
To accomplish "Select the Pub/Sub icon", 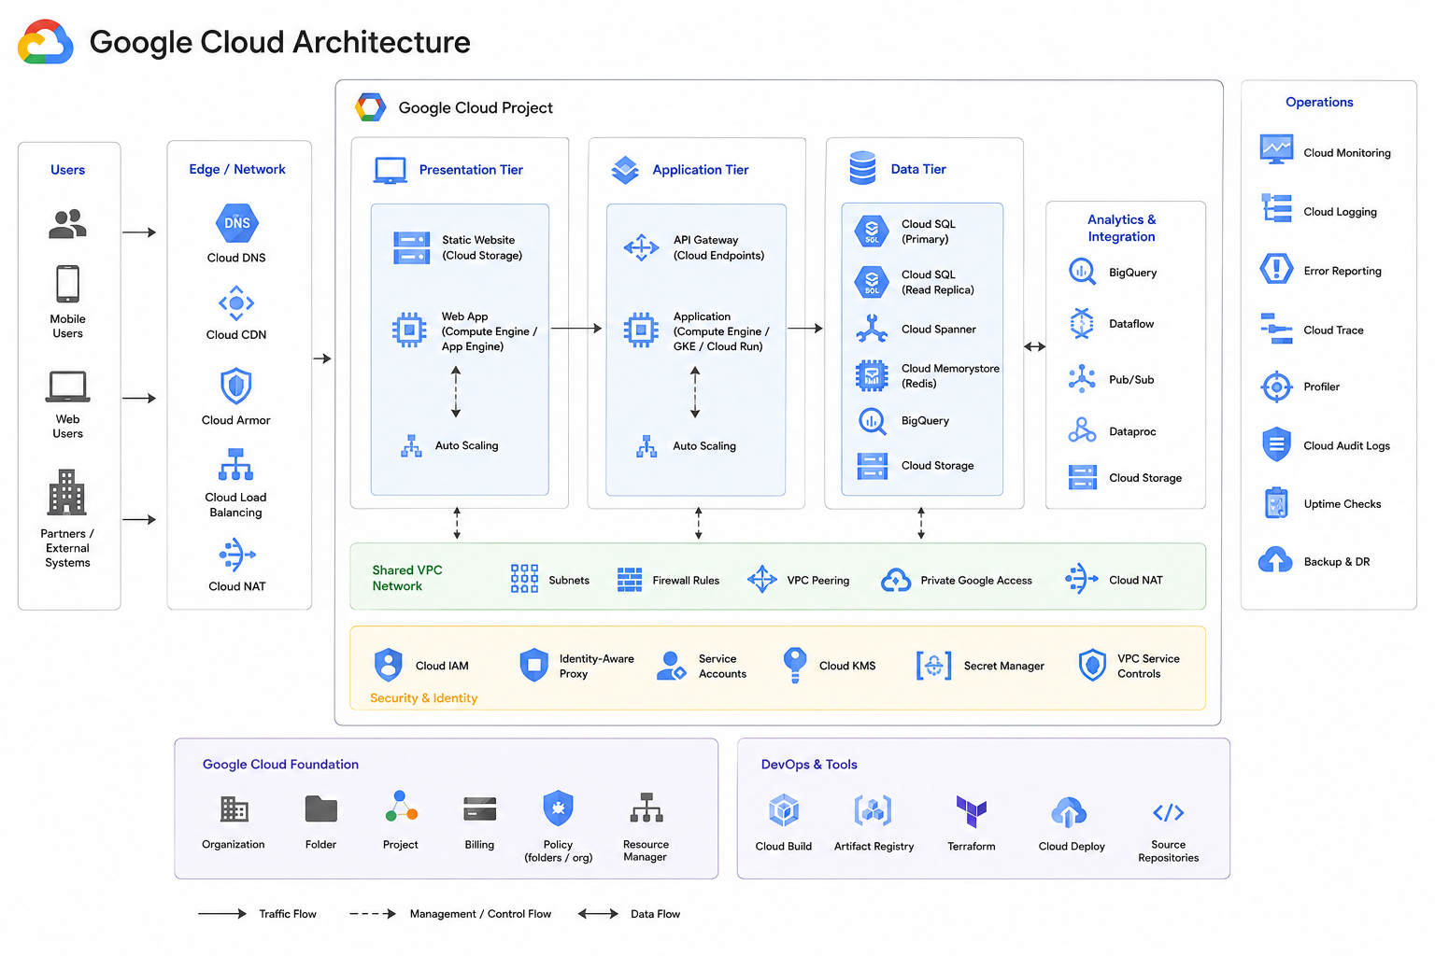I will coord(1082,379).
